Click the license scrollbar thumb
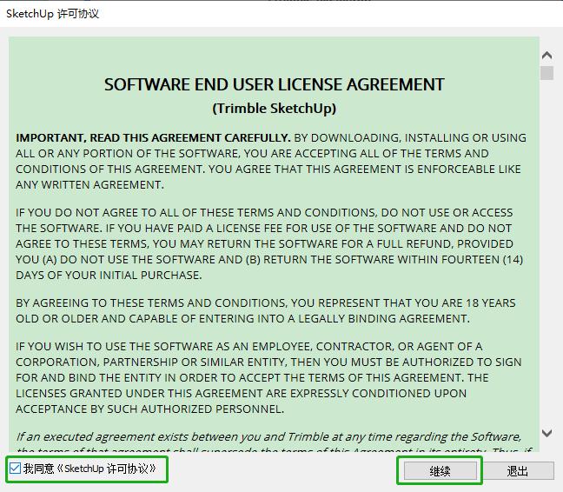The image size is (563, 492). 546,73
